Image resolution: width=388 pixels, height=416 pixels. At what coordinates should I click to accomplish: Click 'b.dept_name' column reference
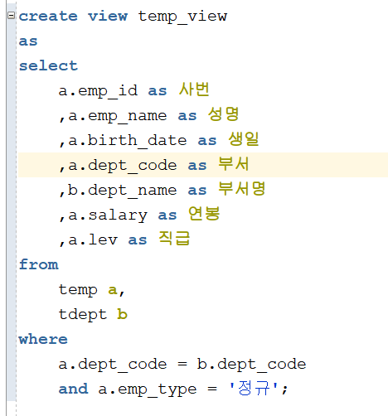[x=123, y=191]
